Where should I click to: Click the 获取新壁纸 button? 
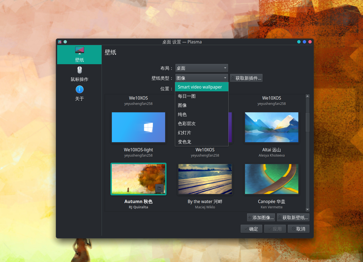click(293, 217)
